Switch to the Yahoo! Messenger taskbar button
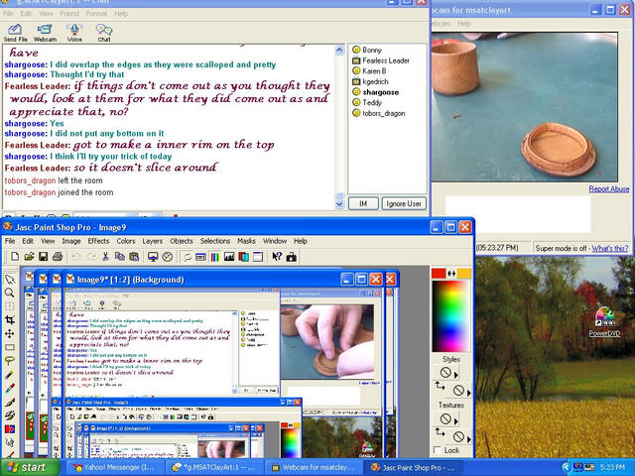 click(114, 467)
